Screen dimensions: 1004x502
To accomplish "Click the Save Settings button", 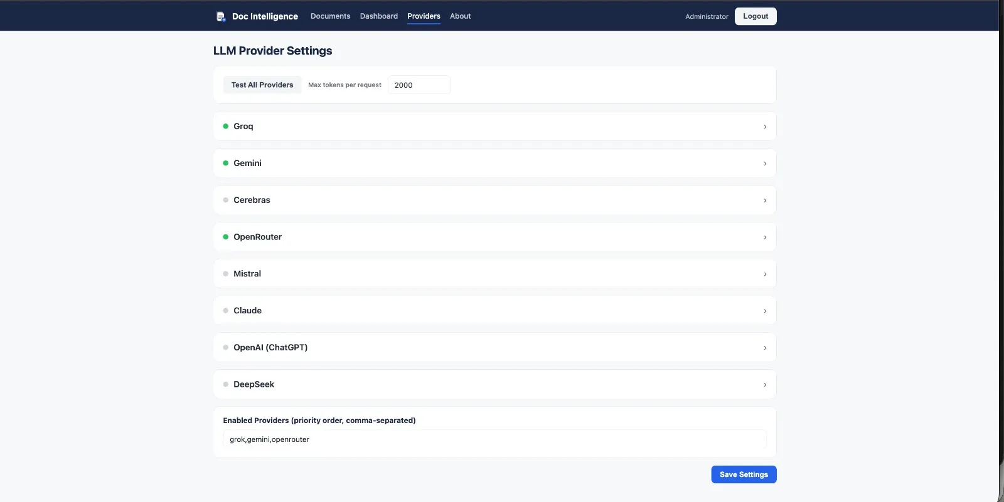I will (744, 474).
